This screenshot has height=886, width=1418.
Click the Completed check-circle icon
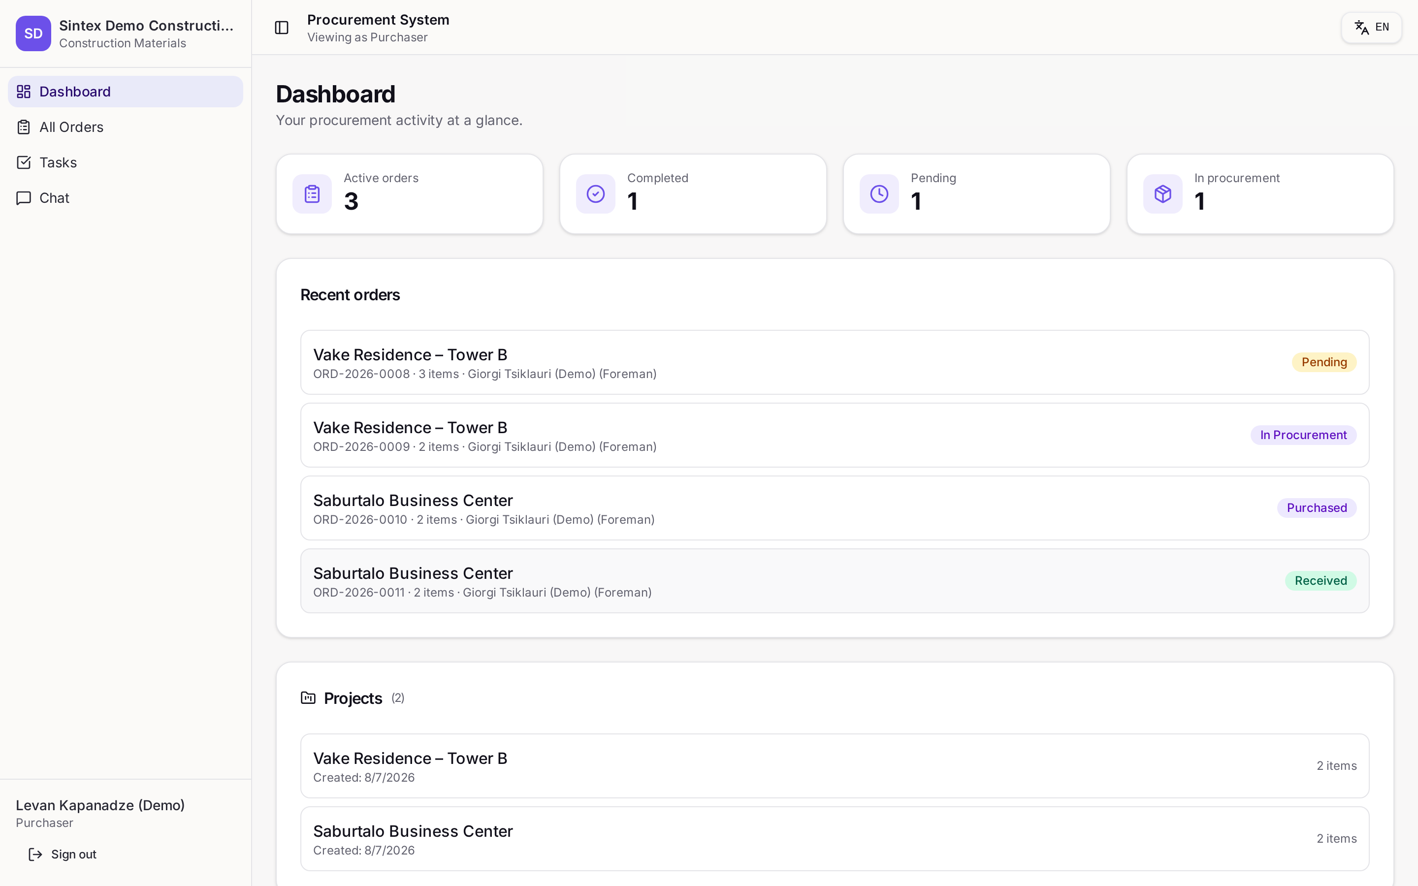click(596, 194)
